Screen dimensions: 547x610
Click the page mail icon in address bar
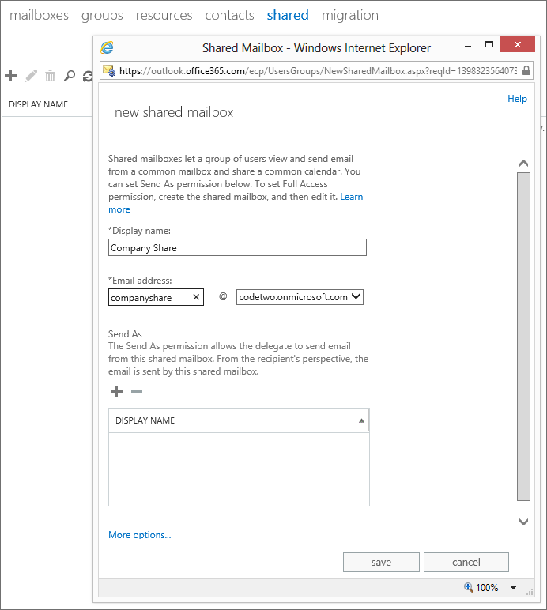tap(109, 71)
